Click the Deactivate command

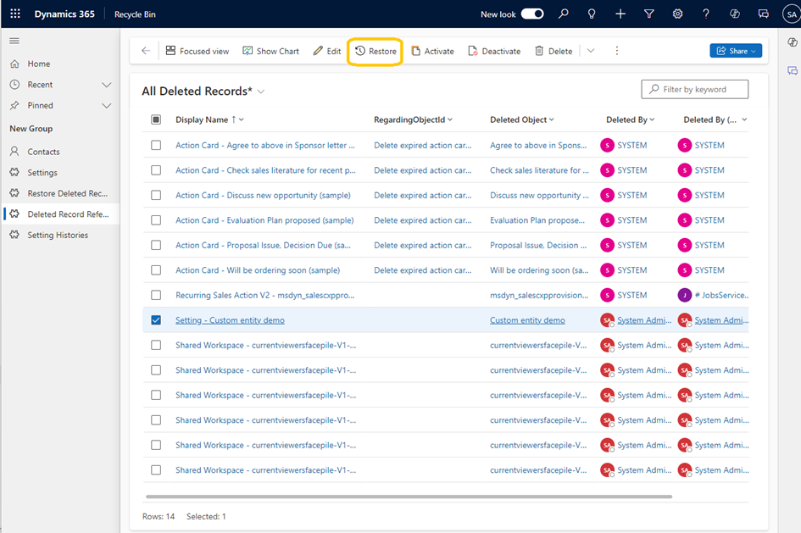tap(494, 51)
